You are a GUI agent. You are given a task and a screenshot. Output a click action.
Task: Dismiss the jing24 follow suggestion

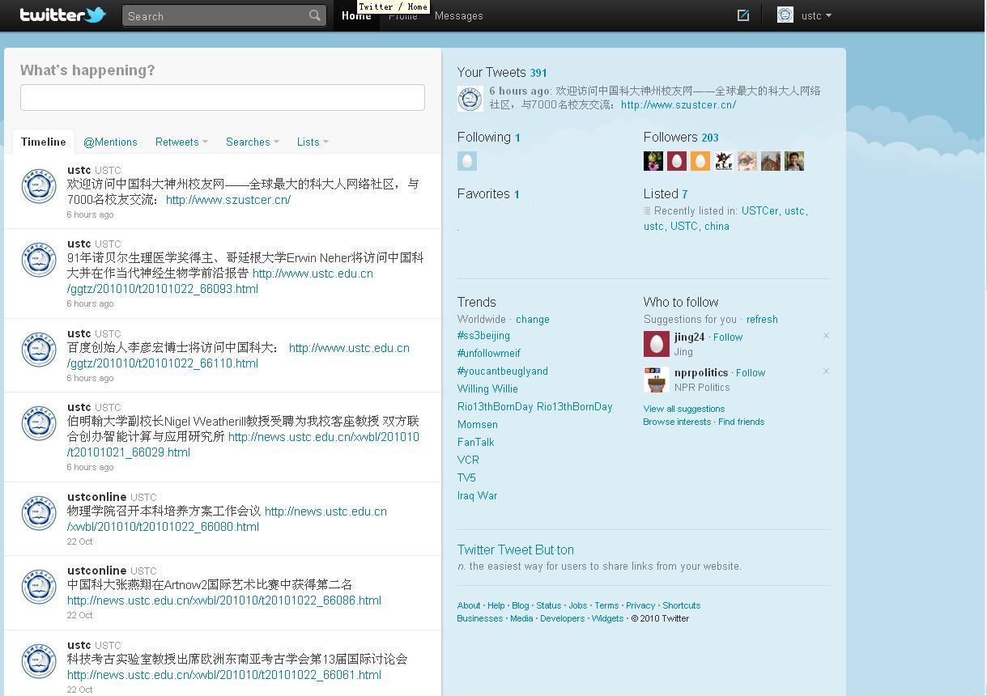coord(826,336)
